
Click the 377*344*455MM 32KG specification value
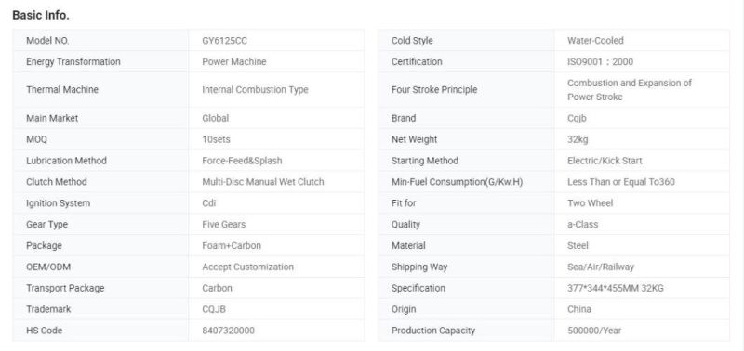tap(615, 288)
